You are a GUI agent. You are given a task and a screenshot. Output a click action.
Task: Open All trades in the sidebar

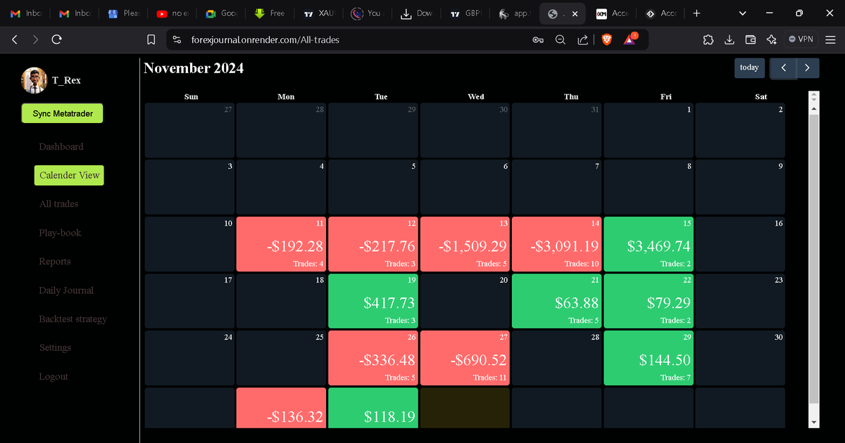click(x=59, y=204)
